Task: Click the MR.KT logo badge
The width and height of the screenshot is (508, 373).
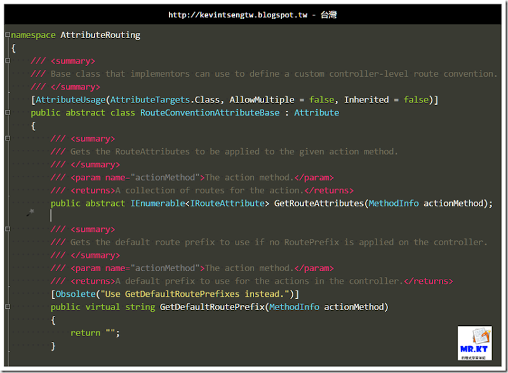Action: pos(474,343)
